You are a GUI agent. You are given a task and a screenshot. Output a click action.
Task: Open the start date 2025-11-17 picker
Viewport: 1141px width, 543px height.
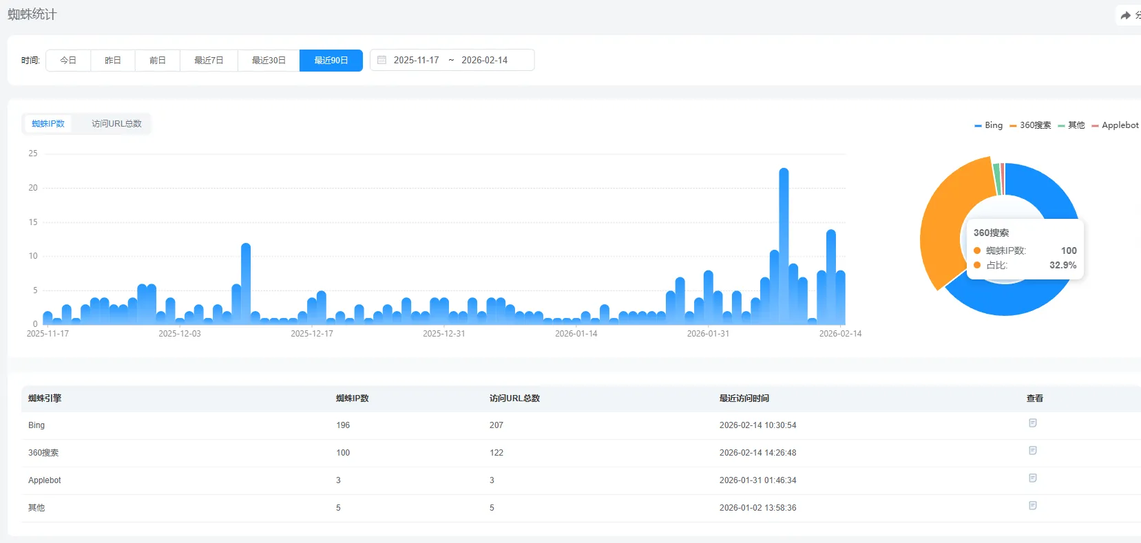tap(416, 60)
